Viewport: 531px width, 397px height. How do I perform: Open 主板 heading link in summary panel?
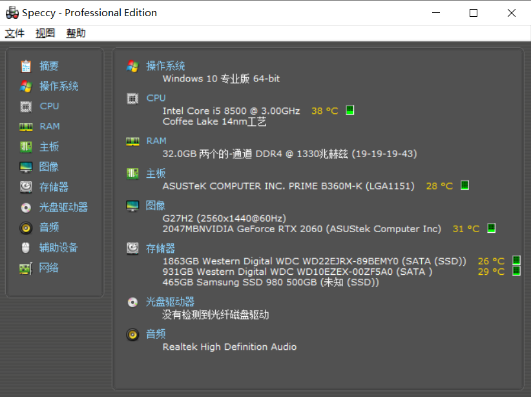pyautogui.click(x=156, y=173)
